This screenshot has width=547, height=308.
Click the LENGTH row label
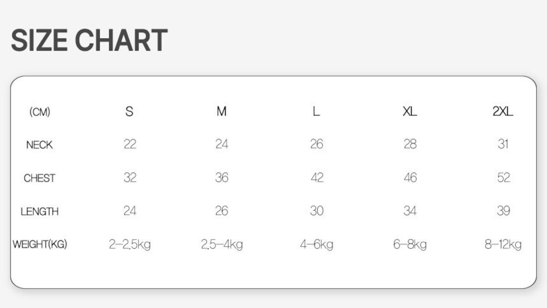(39, 211)
